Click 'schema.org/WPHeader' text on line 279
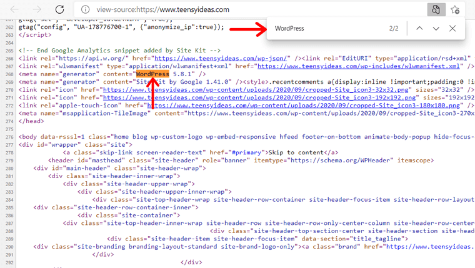475x268 pixels. tap(356, 160)
